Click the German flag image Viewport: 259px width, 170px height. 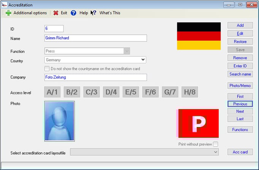coord(199,36)
